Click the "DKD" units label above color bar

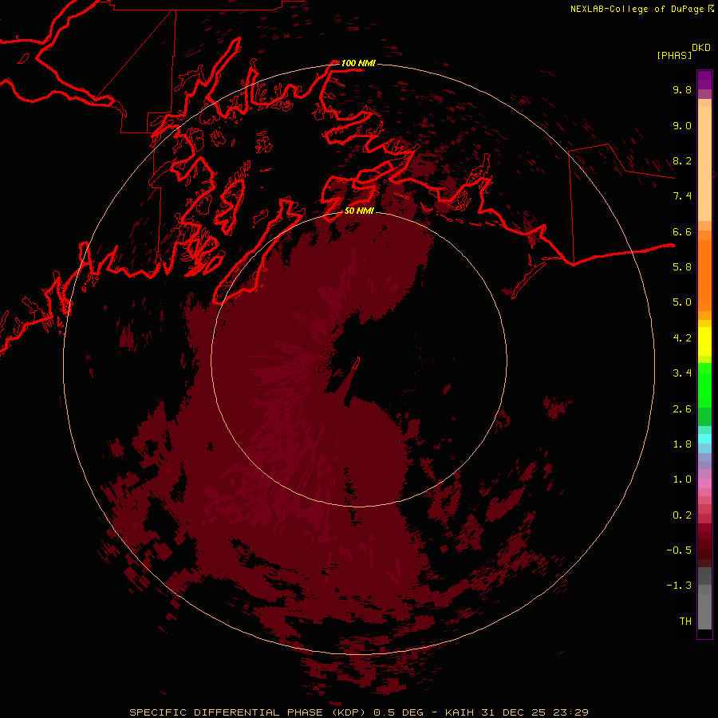click(701, 48)
